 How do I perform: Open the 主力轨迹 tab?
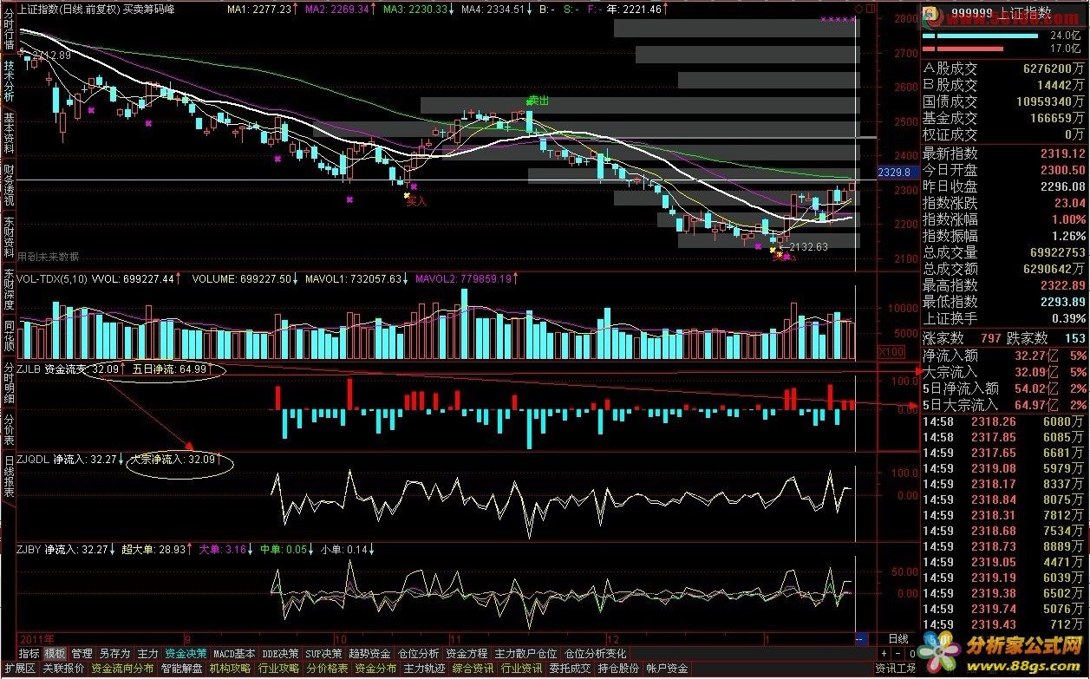[425, 669]
